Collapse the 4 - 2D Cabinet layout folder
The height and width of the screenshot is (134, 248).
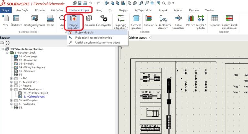[12, 89]
